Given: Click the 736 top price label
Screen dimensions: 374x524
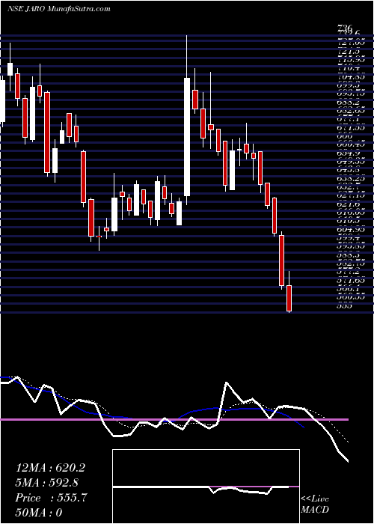Looking at the screenshot, I should point(346,28).
